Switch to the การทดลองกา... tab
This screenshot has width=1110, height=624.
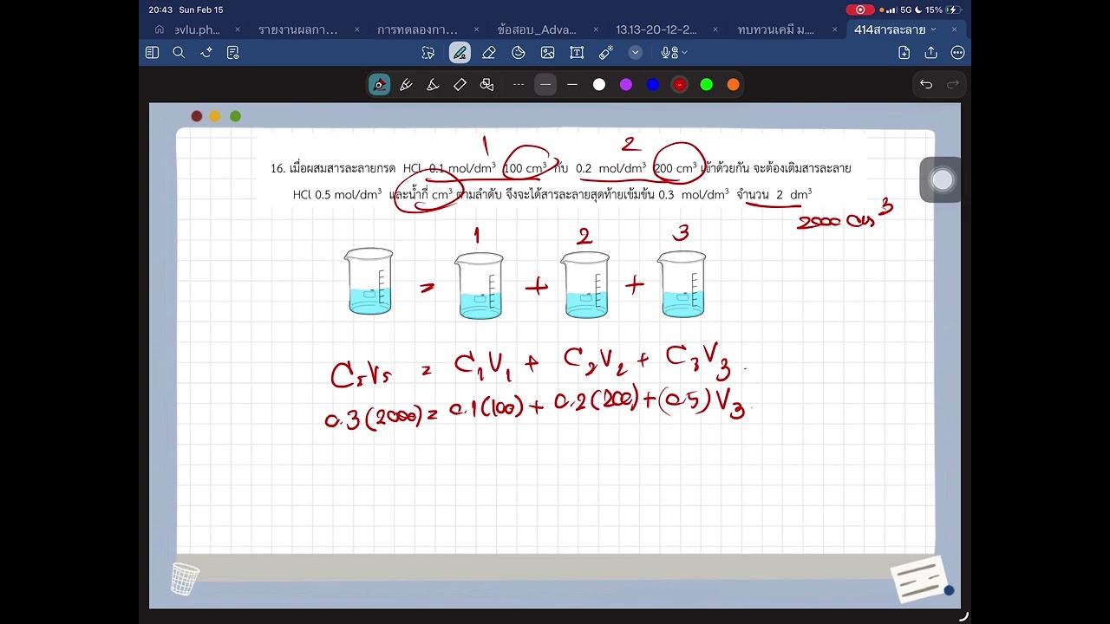(x=417, y=29)
